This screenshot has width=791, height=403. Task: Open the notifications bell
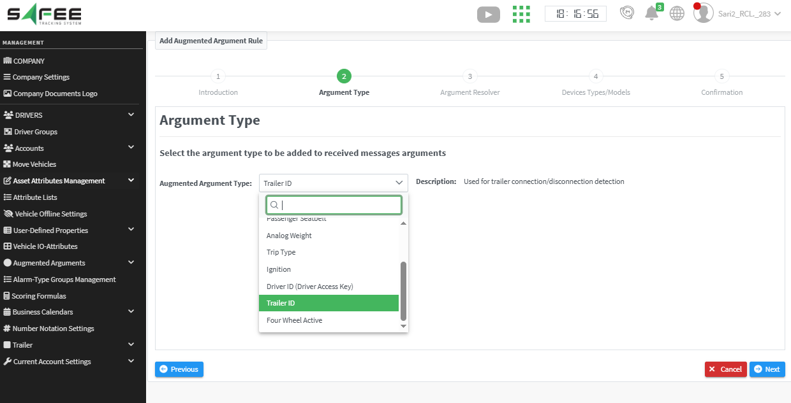pos(651,13)
